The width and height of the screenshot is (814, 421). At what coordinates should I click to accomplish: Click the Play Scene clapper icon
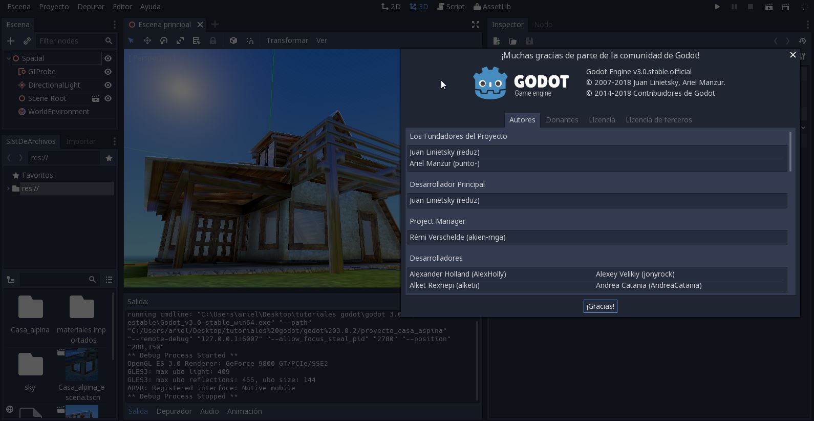click(x=768, y=7)
